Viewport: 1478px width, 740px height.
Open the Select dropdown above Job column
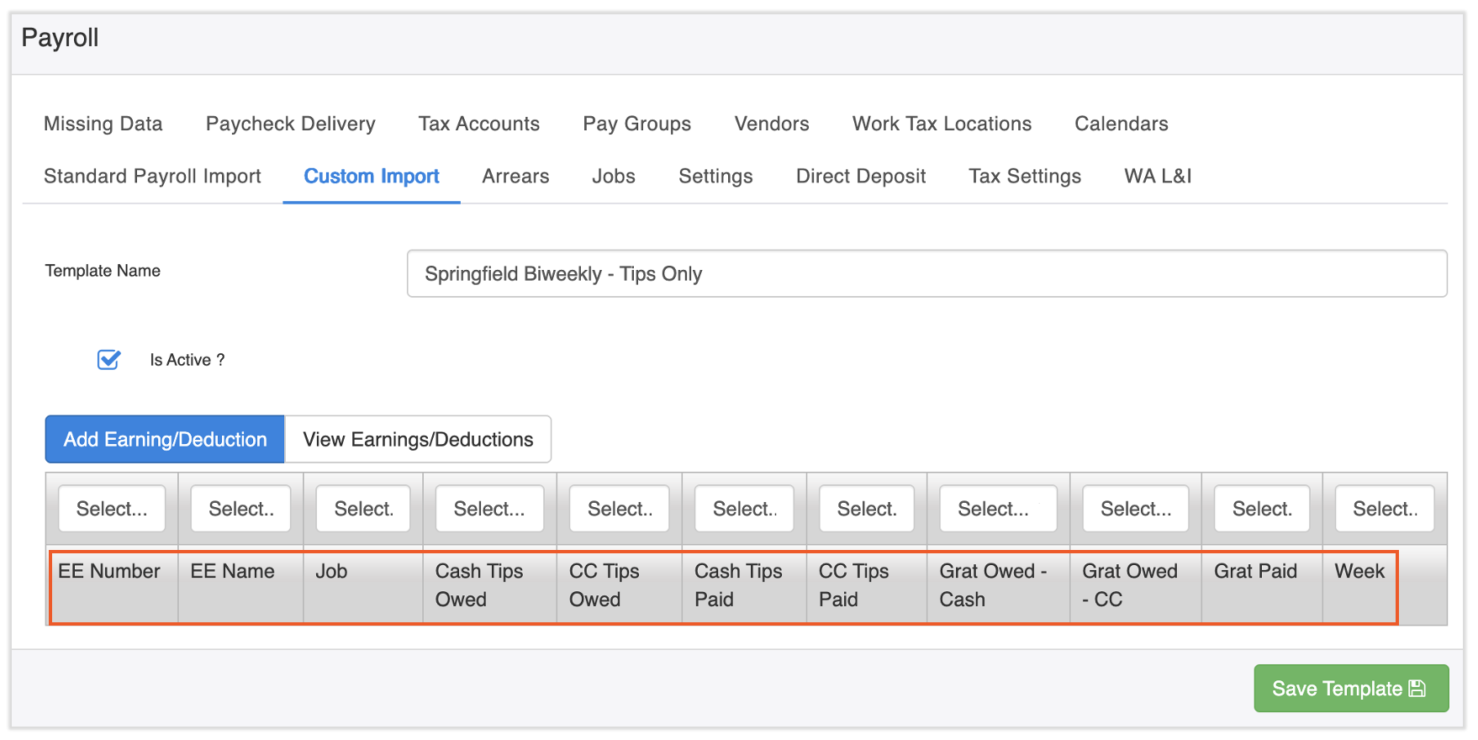pyautogui.click(x=363, y=509)
